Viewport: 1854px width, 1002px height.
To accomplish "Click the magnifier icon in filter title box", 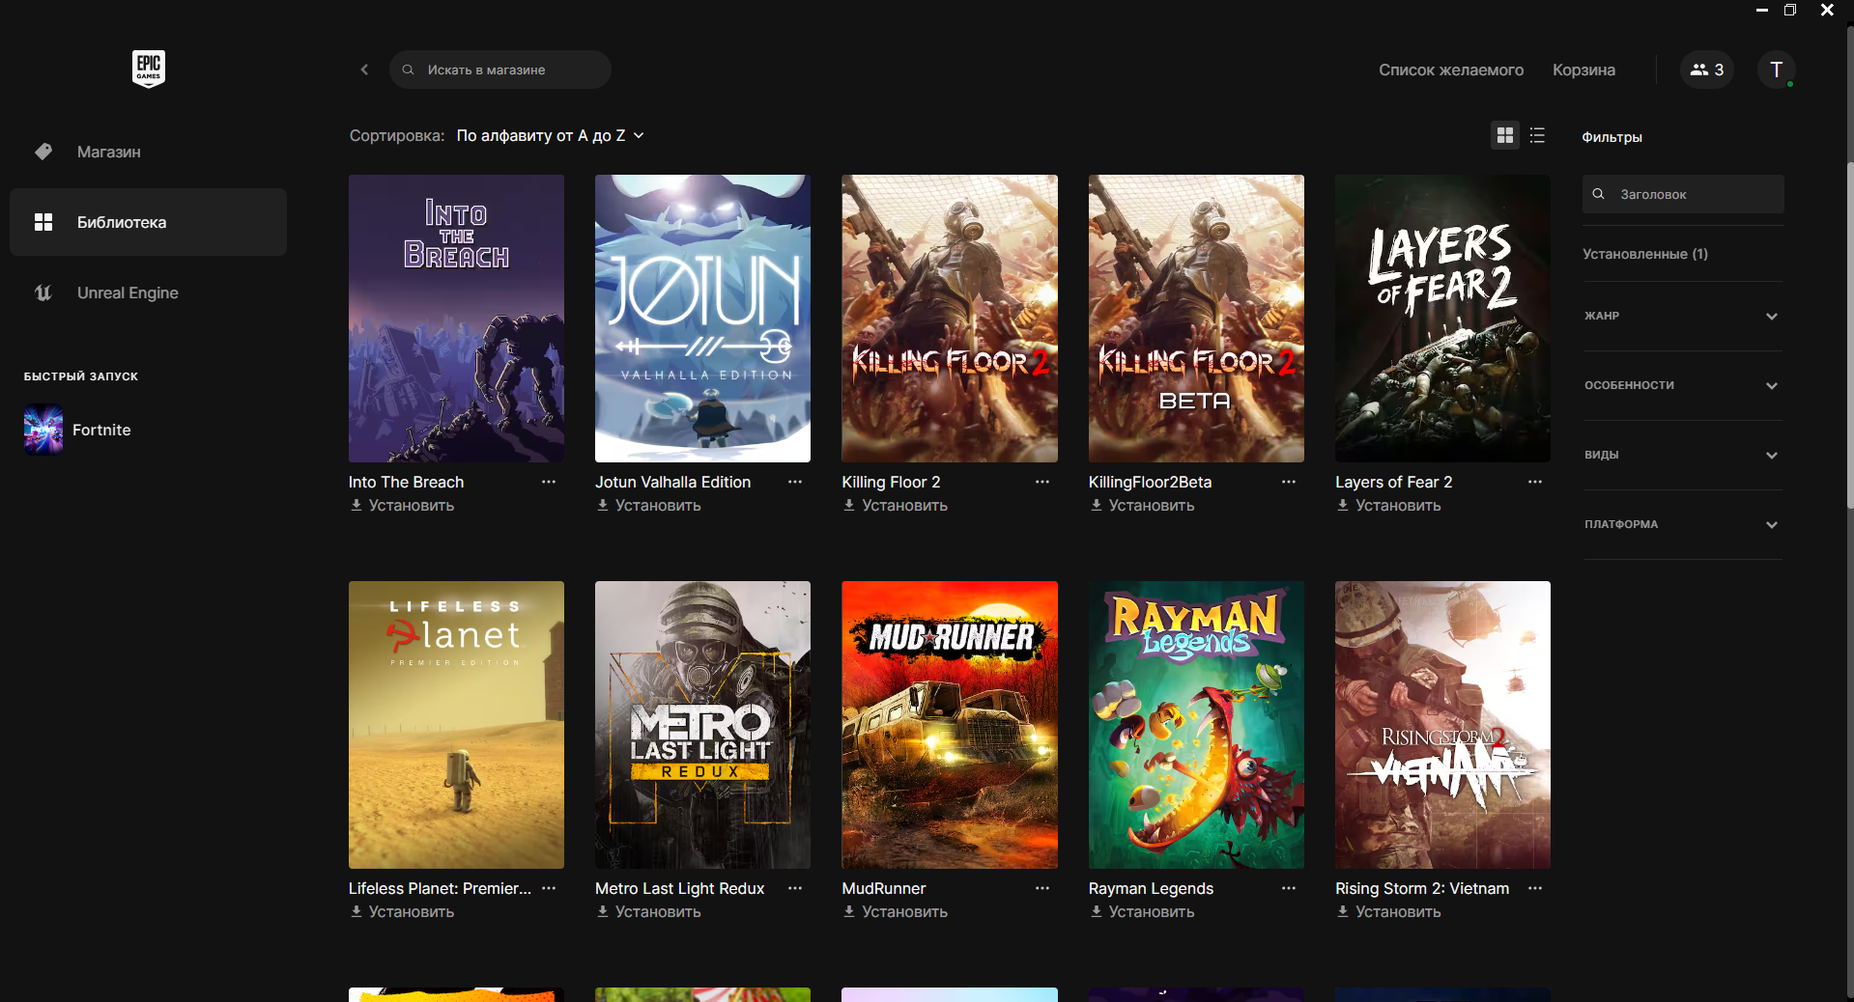I will (1599, 194).
